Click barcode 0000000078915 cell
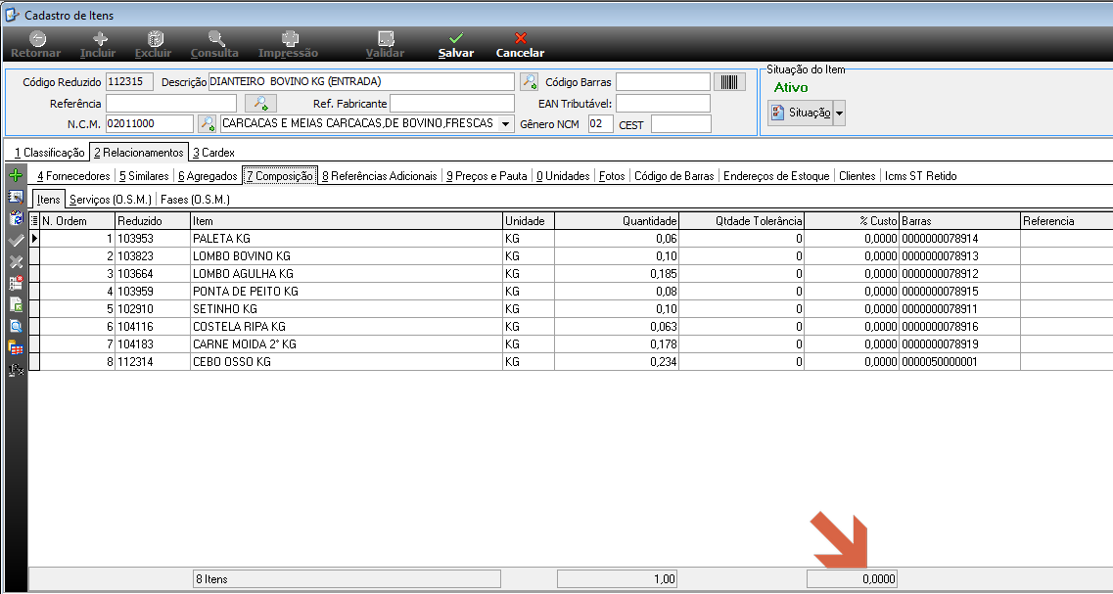Screen dimensions: 1113x594 point(959,291)
